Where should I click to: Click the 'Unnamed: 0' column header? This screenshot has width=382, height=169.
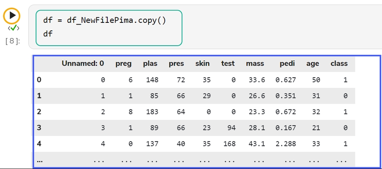[83, 64]
